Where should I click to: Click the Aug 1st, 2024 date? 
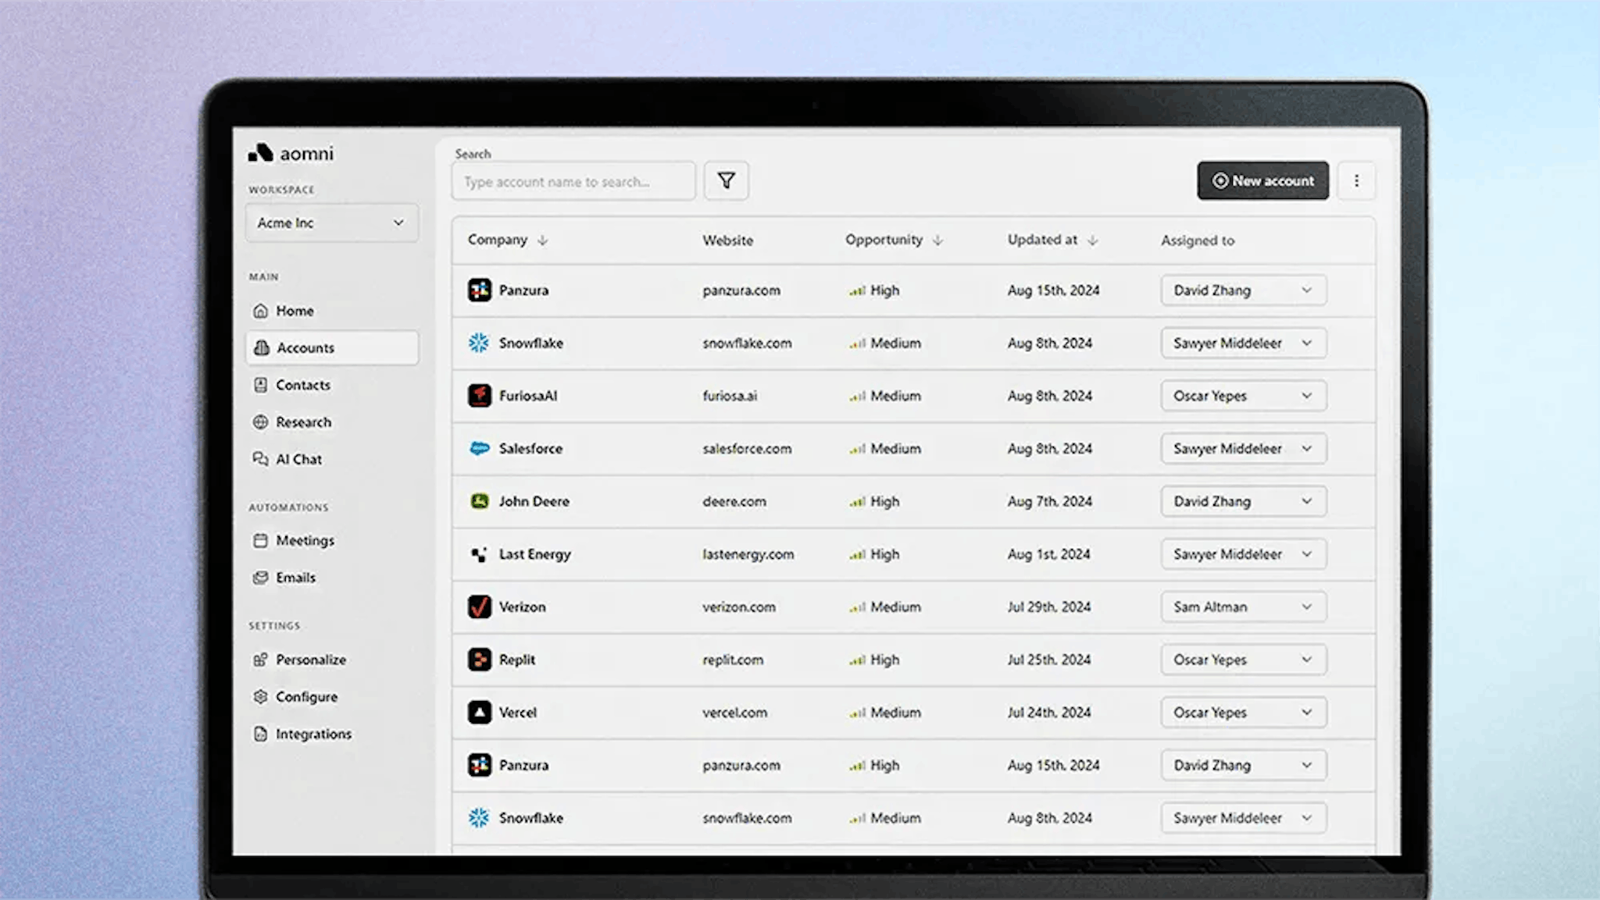[1048, 554]
